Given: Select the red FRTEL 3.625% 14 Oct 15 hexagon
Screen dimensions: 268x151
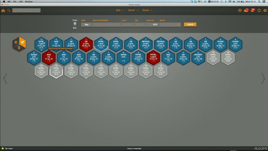Looking at the screenshot, I should (153, 58).
